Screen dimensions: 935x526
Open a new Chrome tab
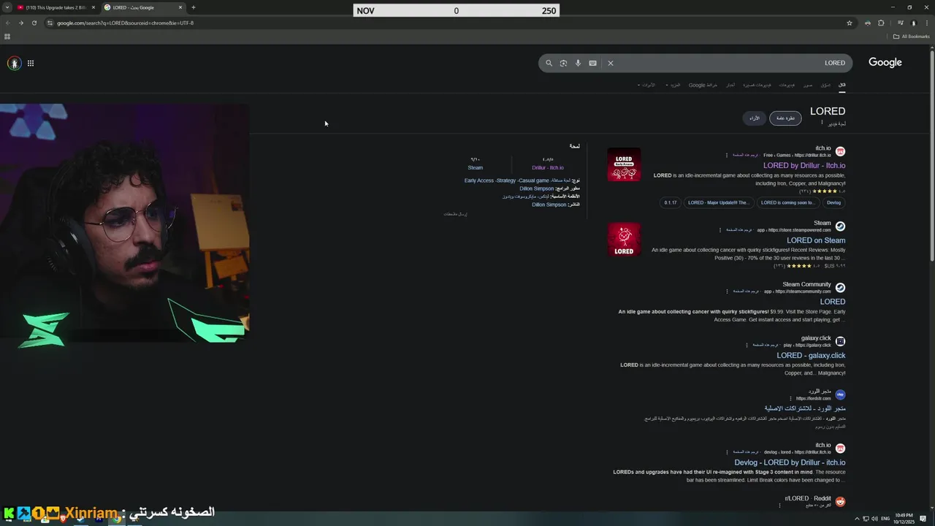point(194,7)
